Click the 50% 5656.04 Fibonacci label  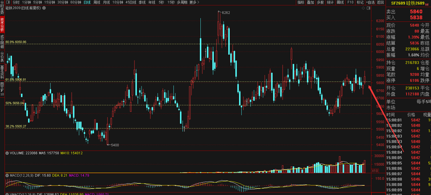(x=15, y=103)
